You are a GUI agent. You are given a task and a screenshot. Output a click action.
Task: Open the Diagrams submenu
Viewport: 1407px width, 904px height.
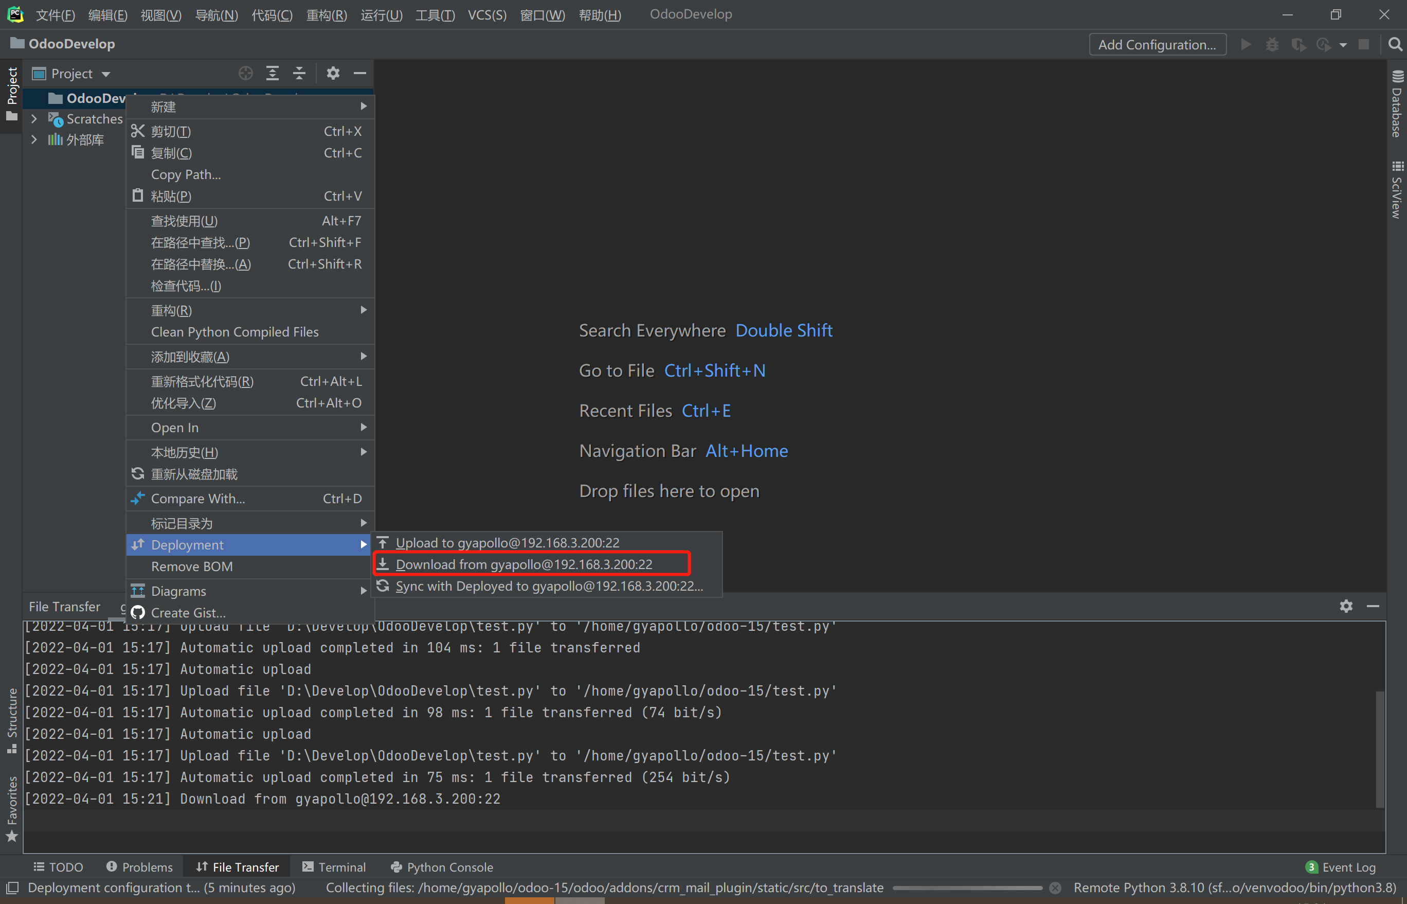250,591
